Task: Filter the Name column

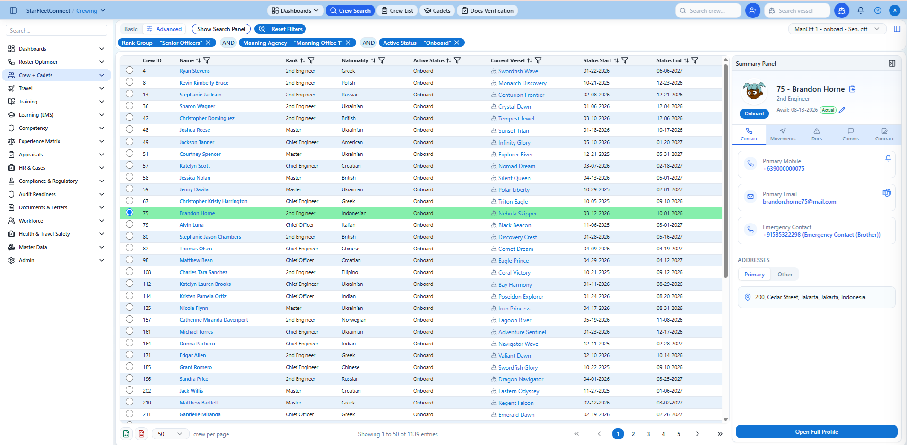Action: point(207,60)
